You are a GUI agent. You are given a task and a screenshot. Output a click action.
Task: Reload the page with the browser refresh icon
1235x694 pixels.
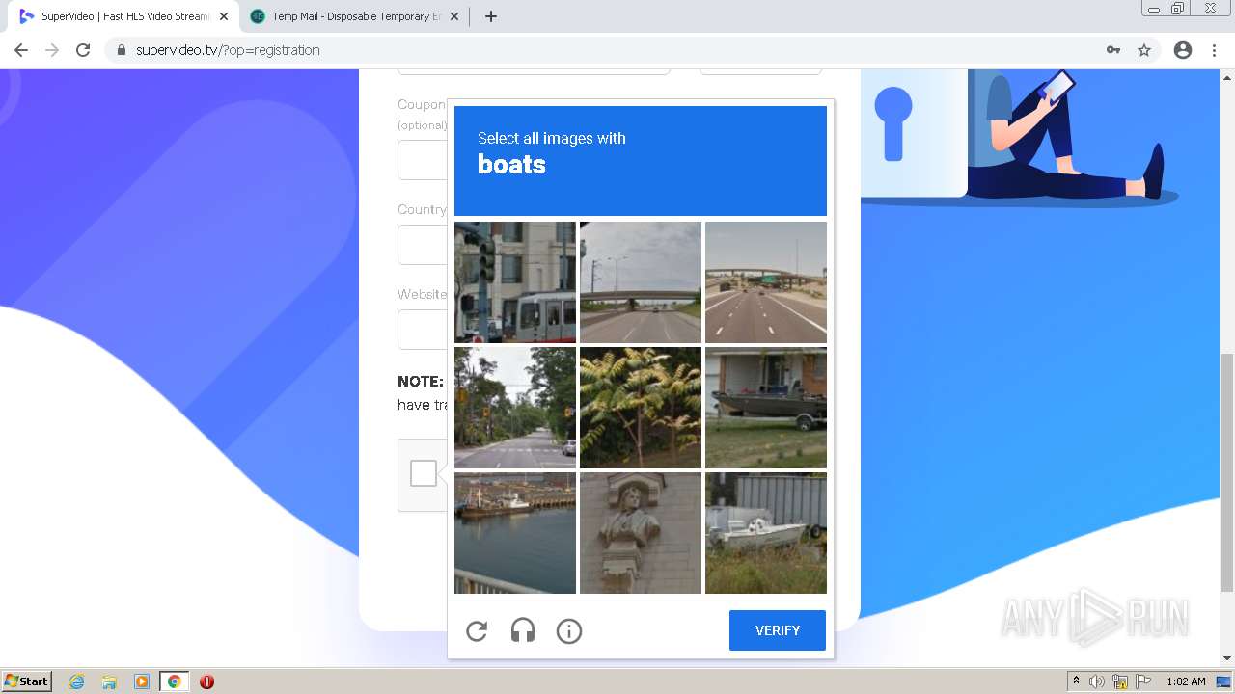(83, 50)
